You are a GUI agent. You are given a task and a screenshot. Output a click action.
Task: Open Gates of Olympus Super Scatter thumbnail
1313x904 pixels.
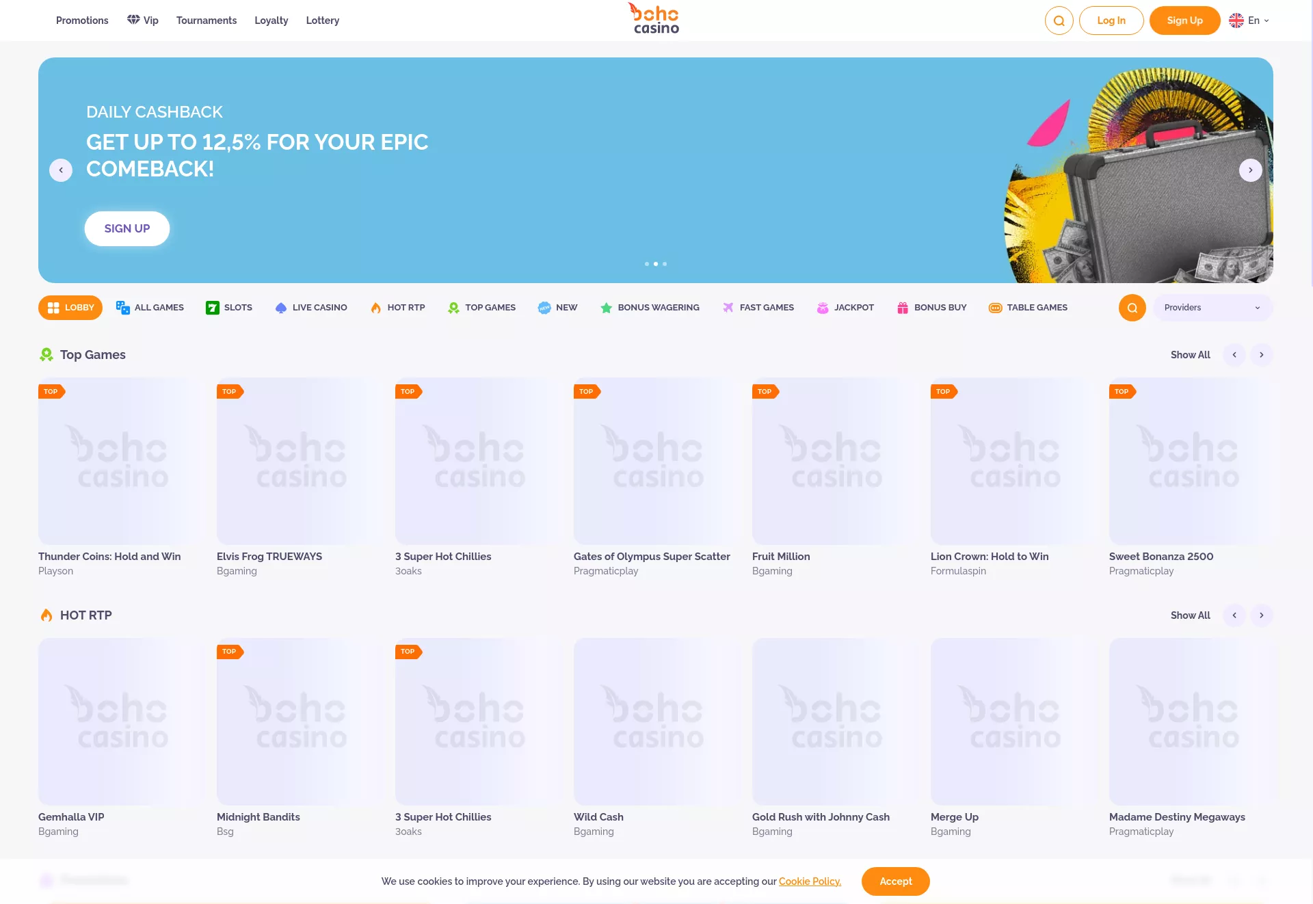[x=657, y=461]
